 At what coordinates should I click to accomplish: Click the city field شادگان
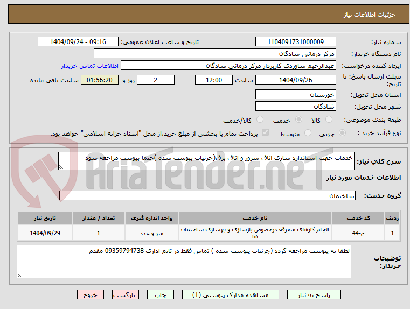tap(295, 106)
